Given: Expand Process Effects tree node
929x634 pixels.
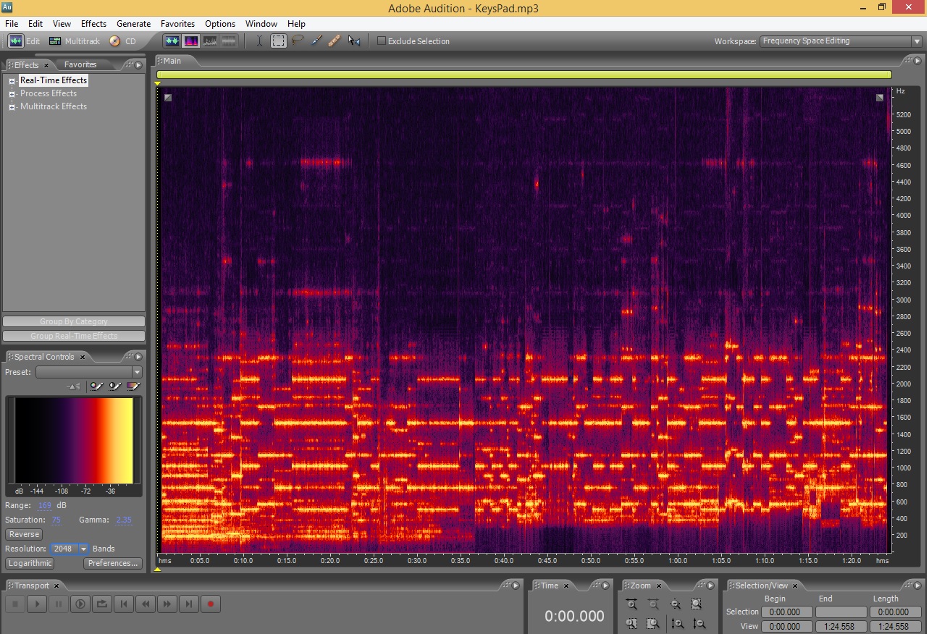Looking at the screenshot, I should click(12, 94).
